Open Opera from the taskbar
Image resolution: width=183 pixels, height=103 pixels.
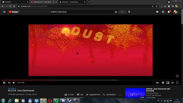50,101
